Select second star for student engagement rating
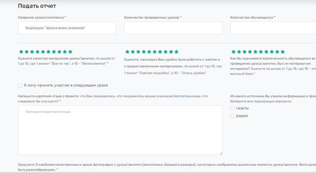Image resolution: width=316 pixels, height=173 pixels. pos(239,52)
